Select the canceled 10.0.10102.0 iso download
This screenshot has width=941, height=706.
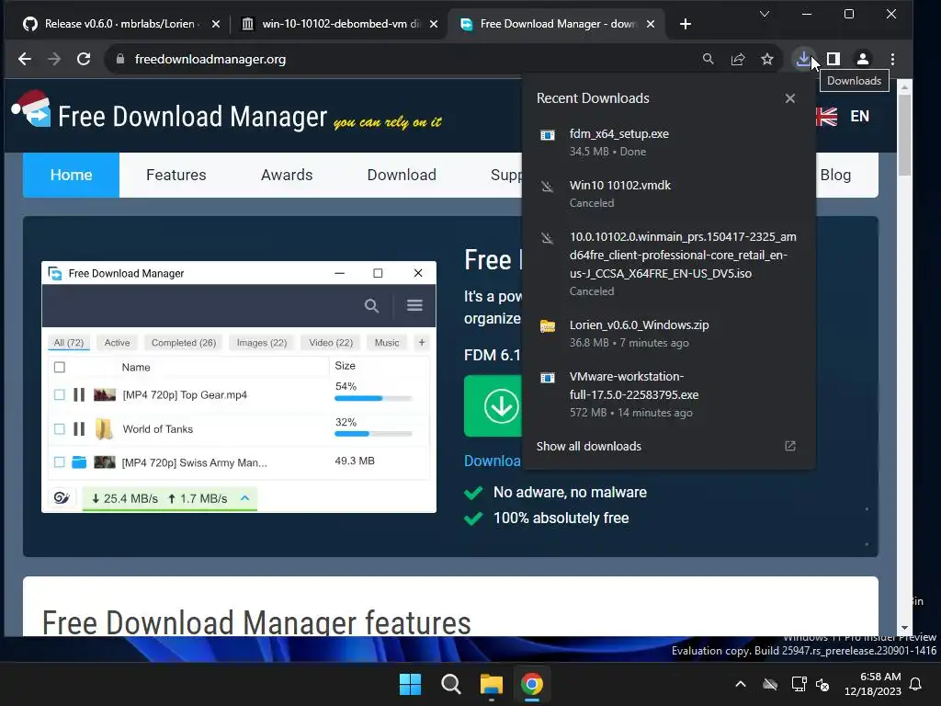[669, 264]
